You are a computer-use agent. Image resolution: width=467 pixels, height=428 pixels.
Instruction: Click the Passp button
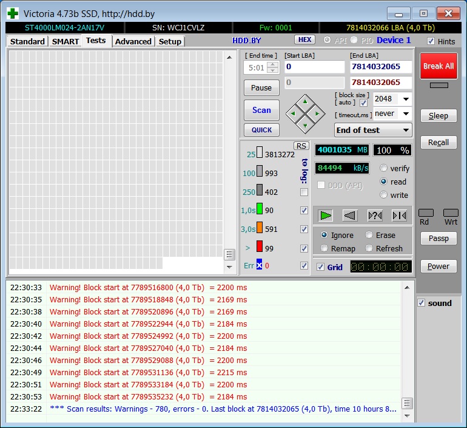(438, 238)
